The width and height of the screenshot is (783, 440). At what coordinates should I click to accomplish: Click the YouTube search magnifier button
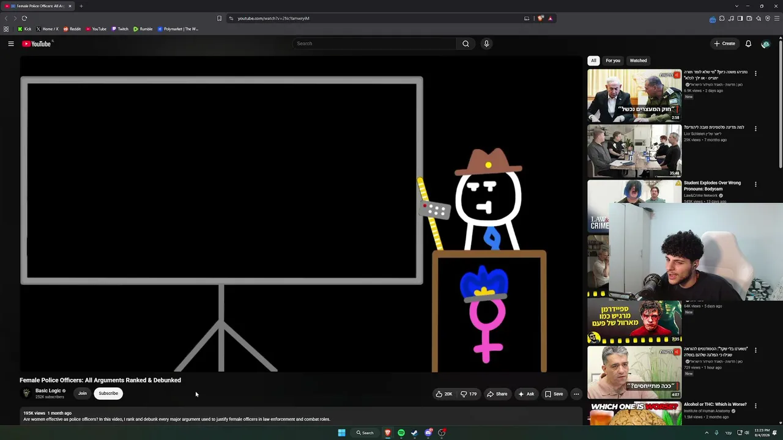tap(466, 43)
